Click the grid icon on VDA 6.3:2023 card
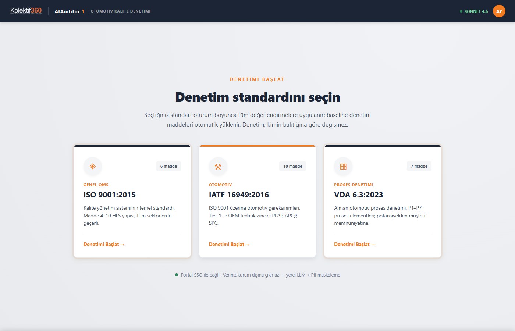The width and height of the screenshot is (515, 331). click(343, 166)
